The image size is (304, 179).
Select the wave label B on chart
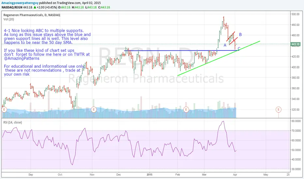[240, 34]
